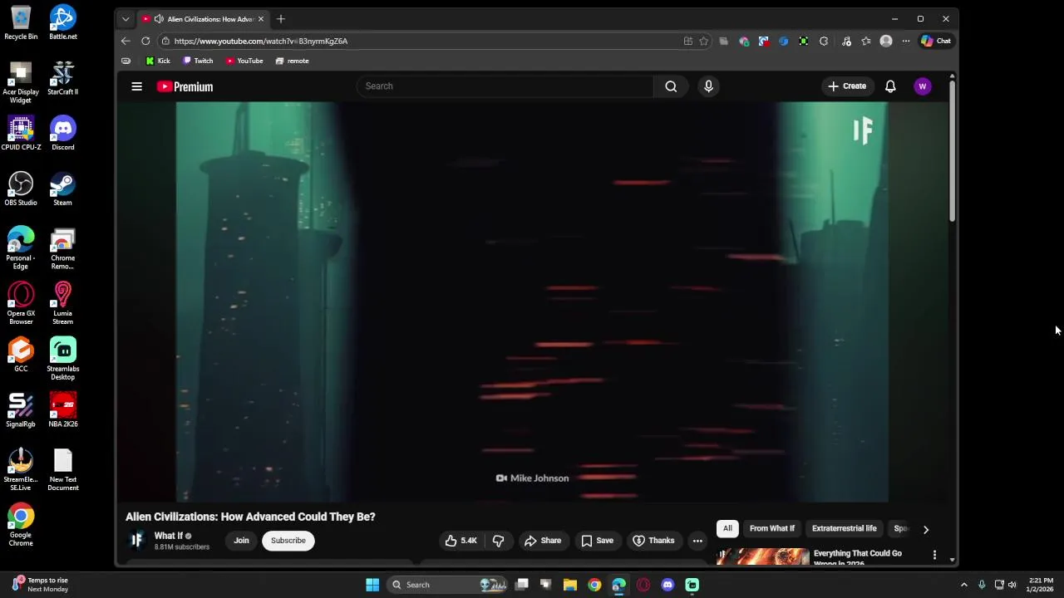Screen dimensions: 1064x598
Task: Go to YouTube Premium home logo
Action: (185, 86)
